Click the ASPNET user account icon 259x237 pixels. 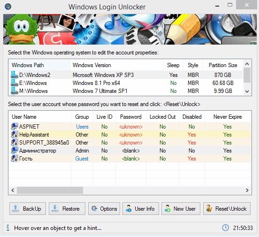point(15,126)
